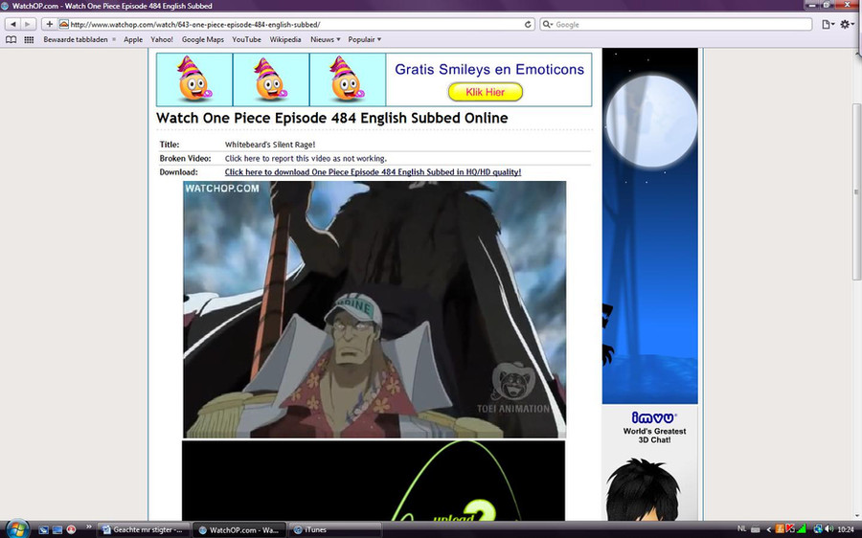Show hidden tray icons with the arrow
862x538 pixels.
(768, 529)
